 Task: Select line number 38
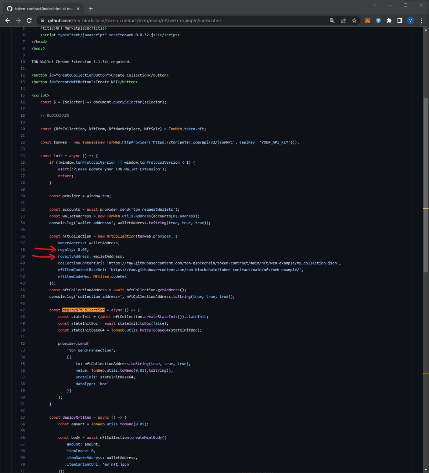click(23, 250)
